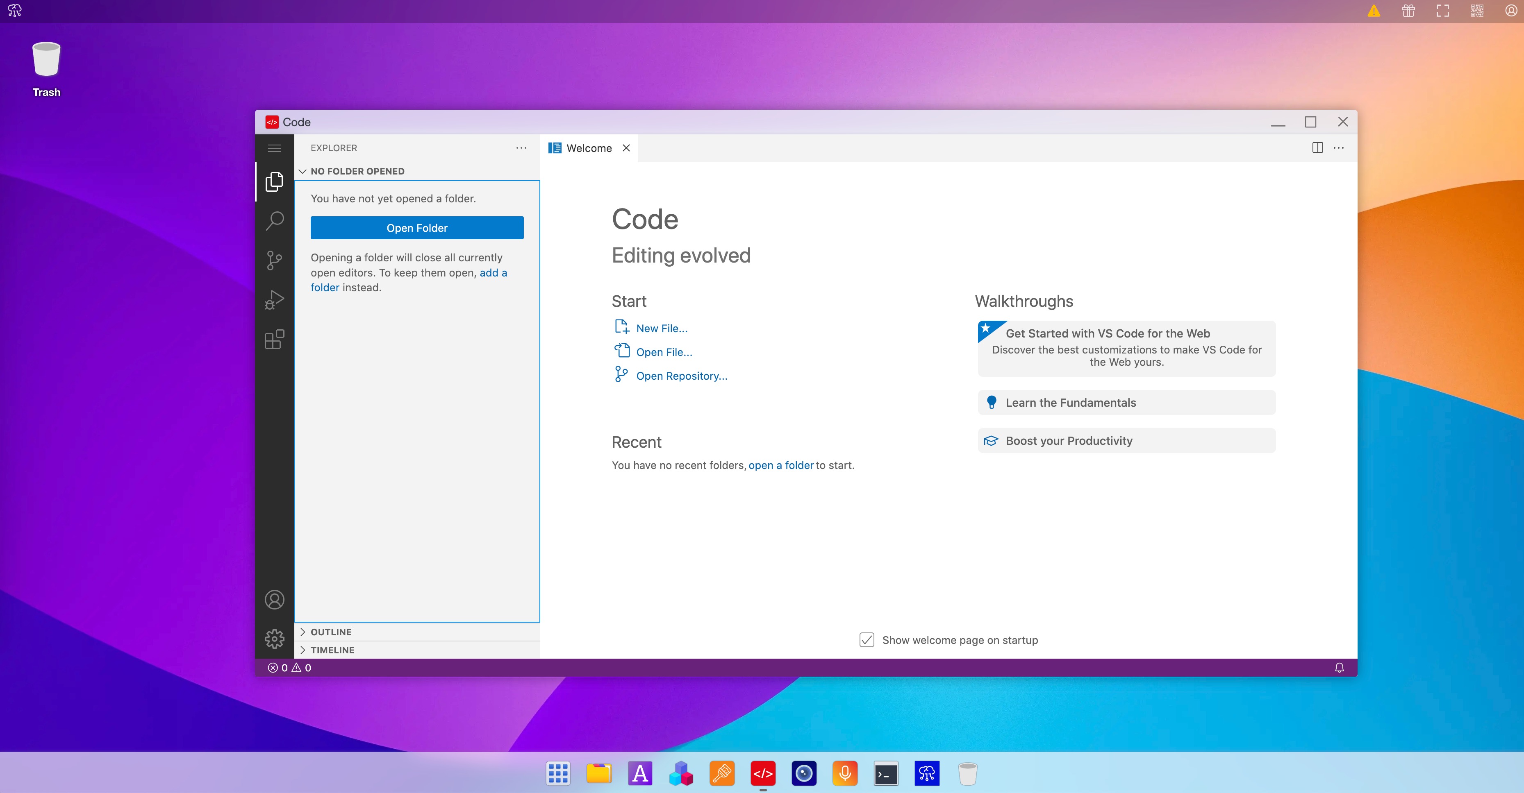Expand the Timeline section
Viewport: 1524px width, 793px height.
coord(332,650)
